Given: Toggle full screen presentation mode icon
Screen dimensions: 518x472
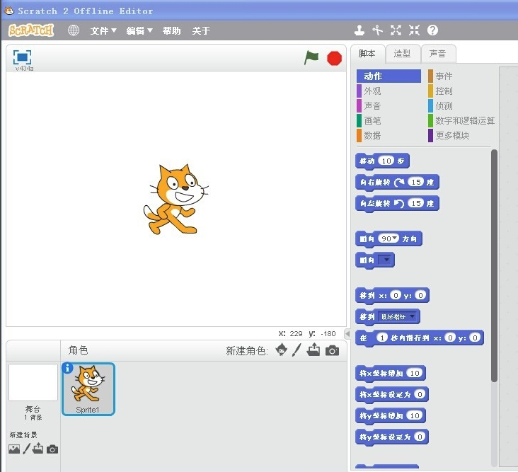Looking at the screenshot, I should point(22,57).
